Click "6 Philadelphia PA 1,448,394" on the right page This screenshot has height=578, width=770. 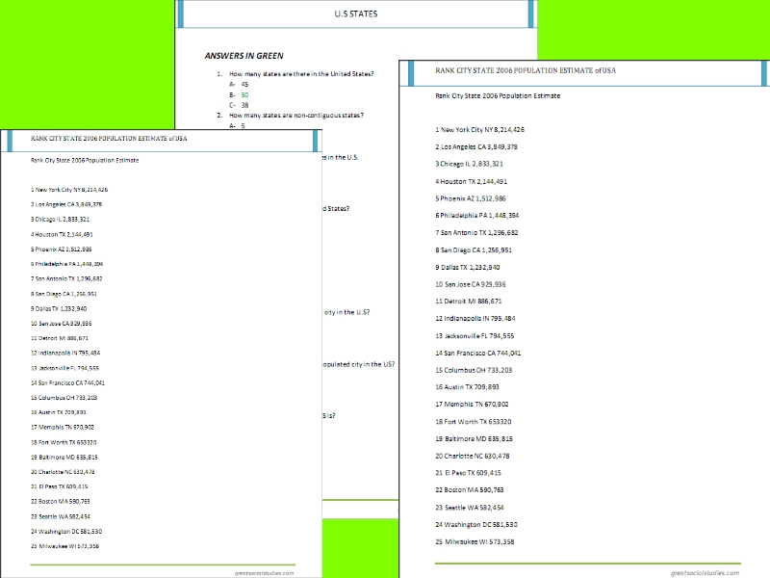tap(476, 216)
